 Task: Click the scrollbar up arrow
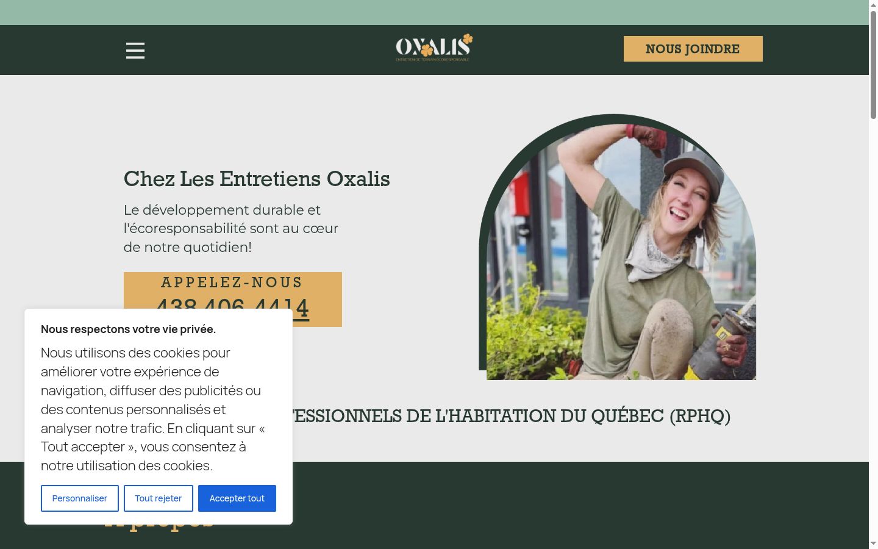(873, 4)
